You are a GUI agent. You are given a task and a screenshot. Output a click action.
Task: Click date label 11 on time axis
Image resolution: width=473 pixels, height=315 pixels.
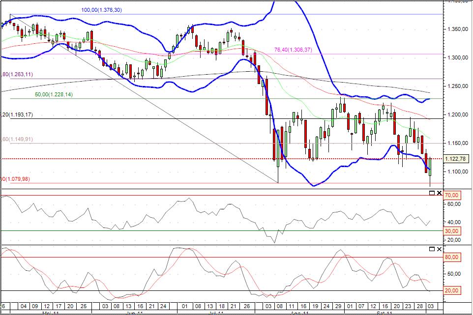click(291, 306)
